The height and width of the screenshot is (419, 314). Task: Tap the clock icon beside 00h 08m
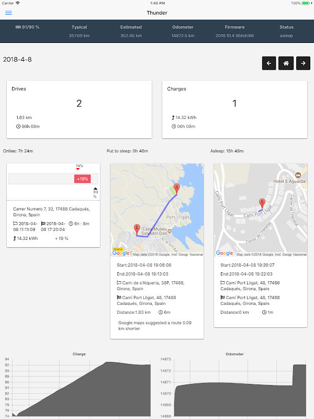[18, 126]
